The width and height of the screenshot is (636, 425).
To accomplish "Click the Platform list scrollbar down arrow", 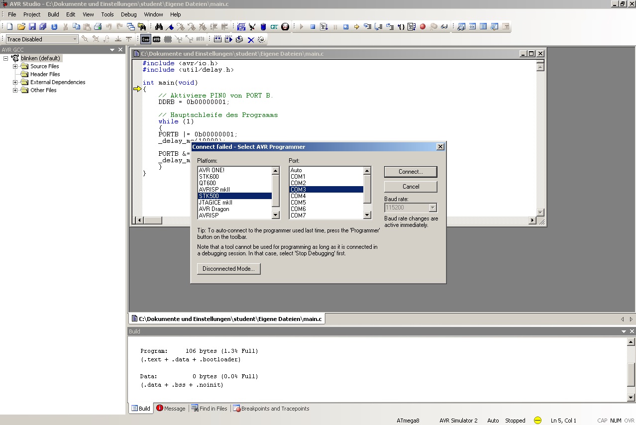I will pyautogui.click(x=276, y=215).
